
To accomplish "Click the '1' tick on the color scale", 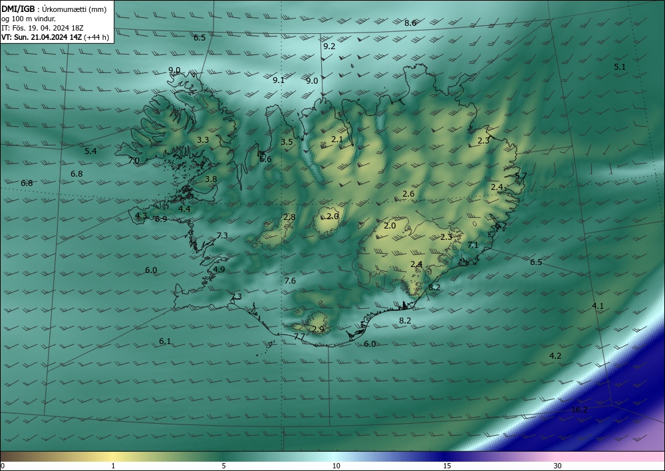I will pos(113,466).
